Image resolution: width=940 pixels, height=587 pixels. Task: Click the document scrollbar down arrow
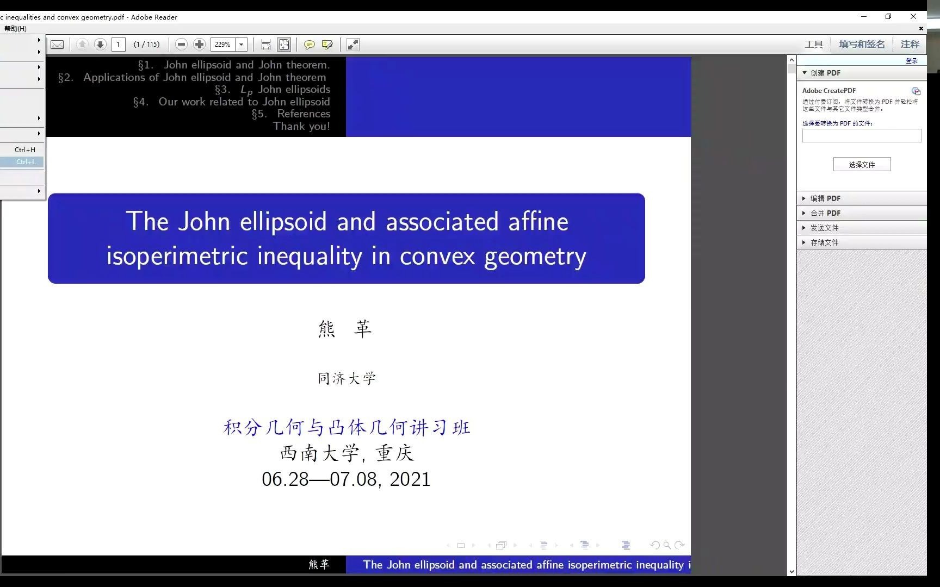tap(791, 571)
